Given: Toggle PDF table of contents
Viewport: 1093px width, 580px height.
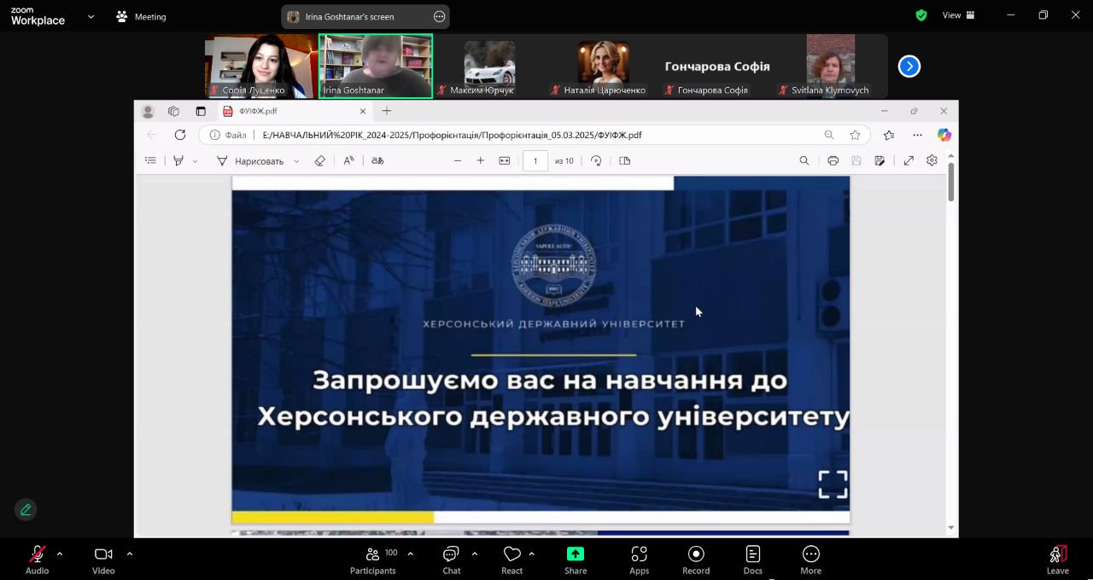Looking at the screenshot, I should 151,160.
